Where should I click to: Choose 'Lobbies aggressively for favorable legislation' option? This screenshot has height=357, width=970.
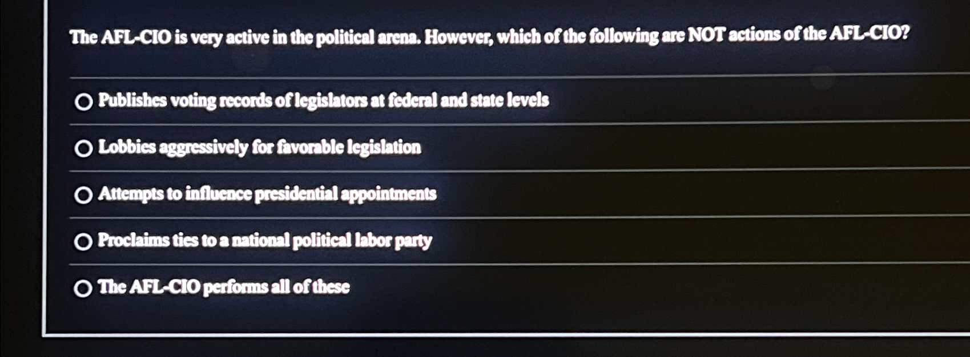pos(83,148)
